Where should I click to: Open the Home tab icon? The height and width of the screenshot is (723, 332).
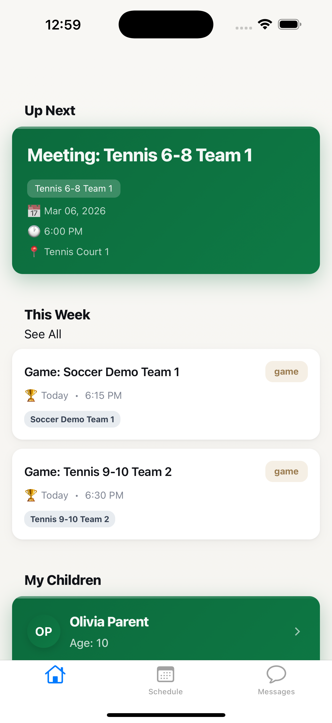click(55, 674)
